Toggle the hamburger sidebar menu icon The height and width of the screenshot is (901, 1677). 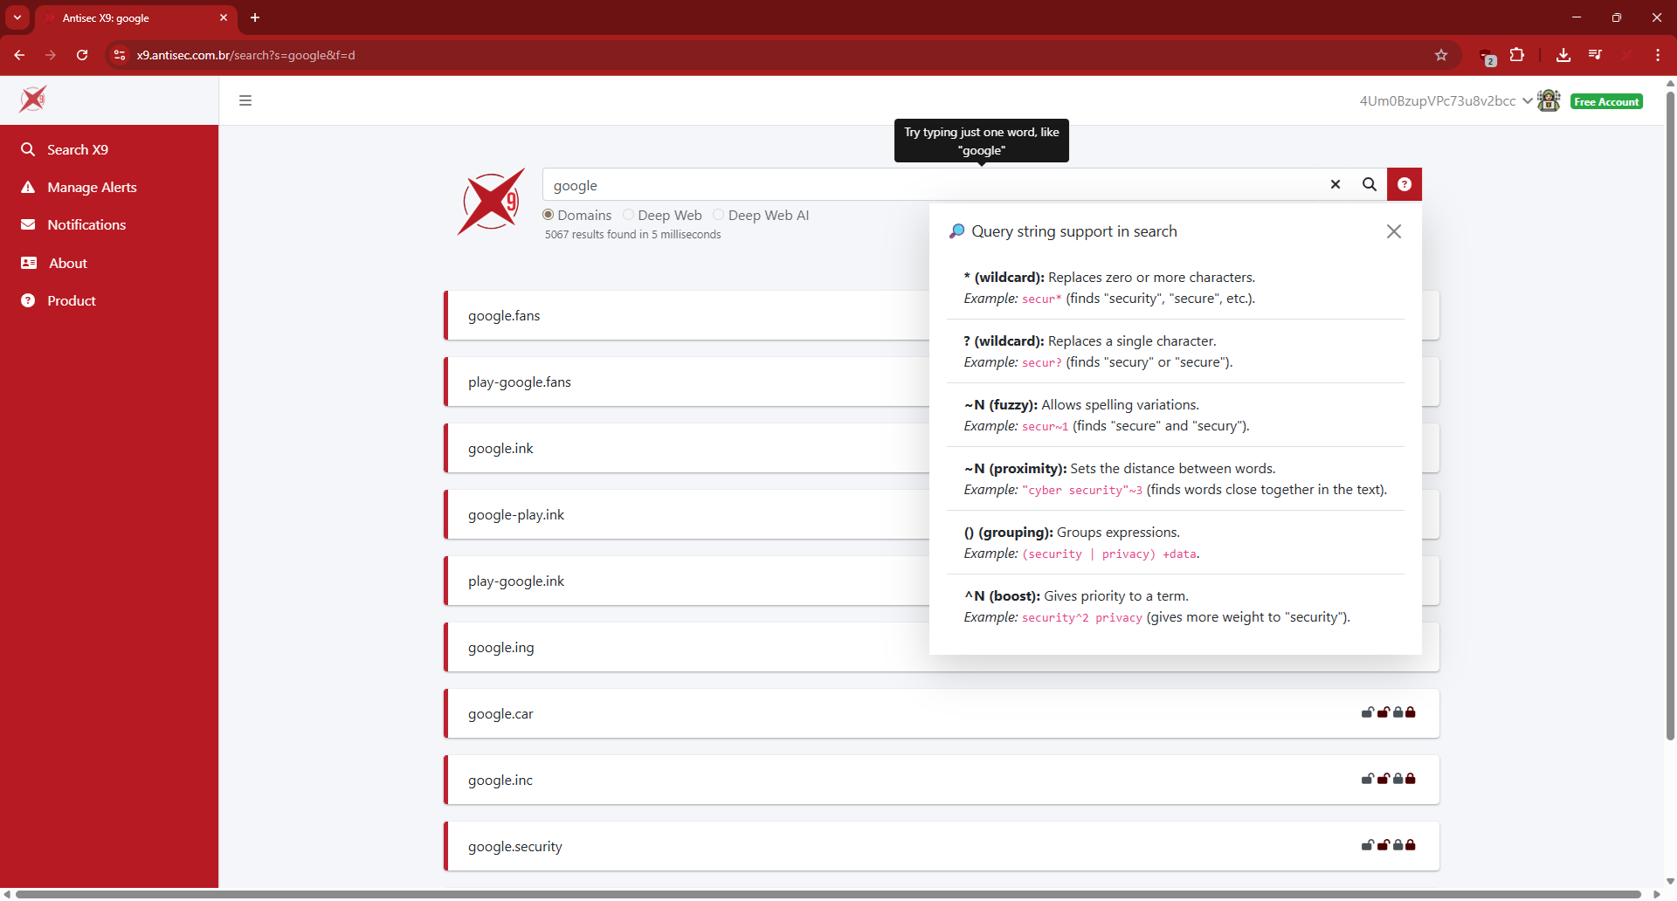click(245, 100)
